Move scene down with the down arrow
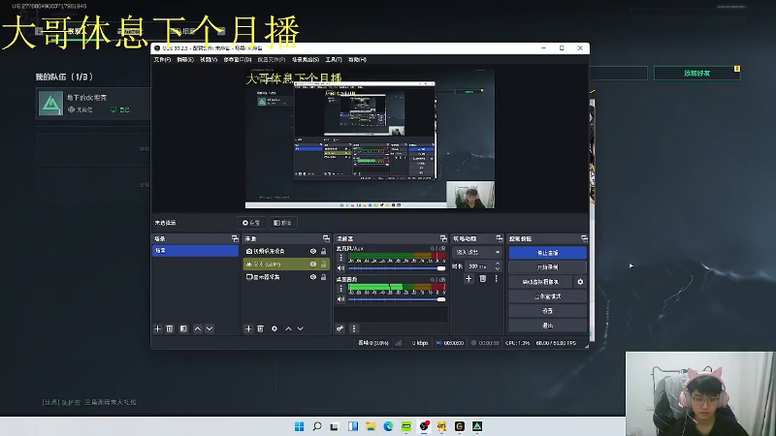776x436 pixels. pyautogui.click(x=210, y=328)
